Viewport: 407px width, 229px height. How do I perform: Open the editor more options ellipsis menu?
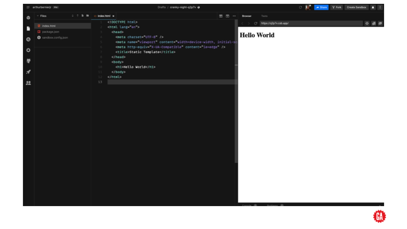point(234,16)
